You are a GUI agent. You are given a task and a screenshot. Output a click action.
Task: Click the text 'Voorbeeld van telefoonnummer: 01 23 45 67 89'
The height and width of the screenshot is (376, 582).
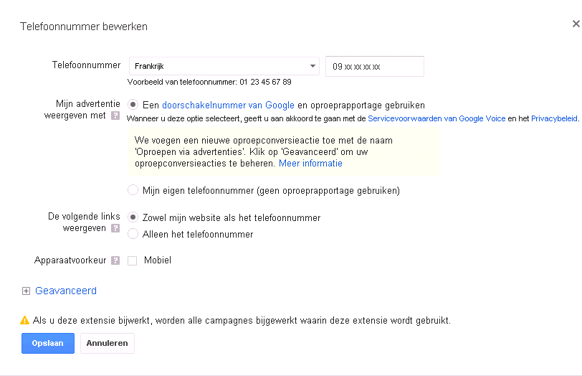pos(209,82)
